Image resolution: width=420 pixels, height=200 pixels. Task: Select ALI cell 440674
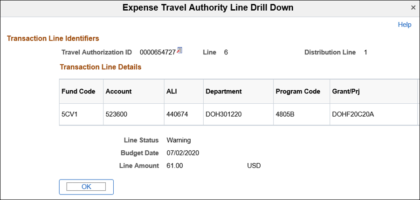pyautogui.click(x=177, y=114)
